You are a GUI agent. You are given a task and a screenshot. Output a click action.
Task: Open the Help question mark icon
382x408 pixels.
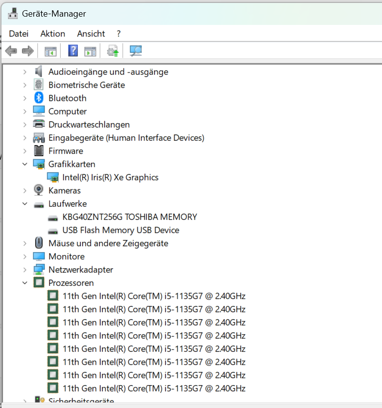pyautogui.click(x=73, y=50)
